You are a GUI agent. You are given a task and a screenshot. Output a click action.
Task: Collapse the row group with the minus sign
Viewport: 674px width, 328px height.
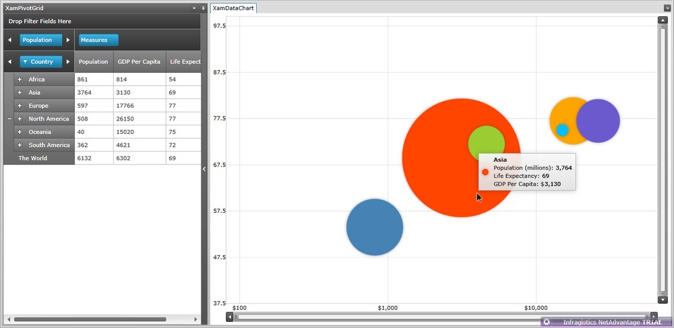point(9,119)
